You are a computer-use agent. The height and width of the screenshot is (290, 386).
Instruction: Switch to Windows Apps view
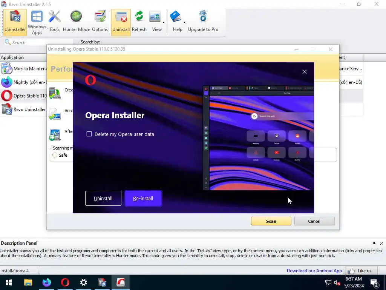click(x=37, y=22)
